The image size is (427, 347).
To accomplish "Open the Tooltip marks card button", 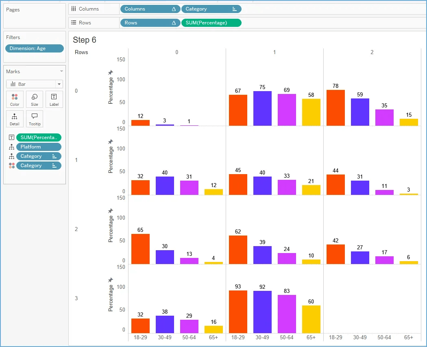I will (x=35, y=119).
